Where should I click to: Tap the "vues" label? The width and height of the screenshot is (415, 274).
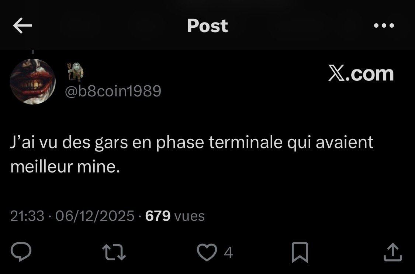click(190, 216)
